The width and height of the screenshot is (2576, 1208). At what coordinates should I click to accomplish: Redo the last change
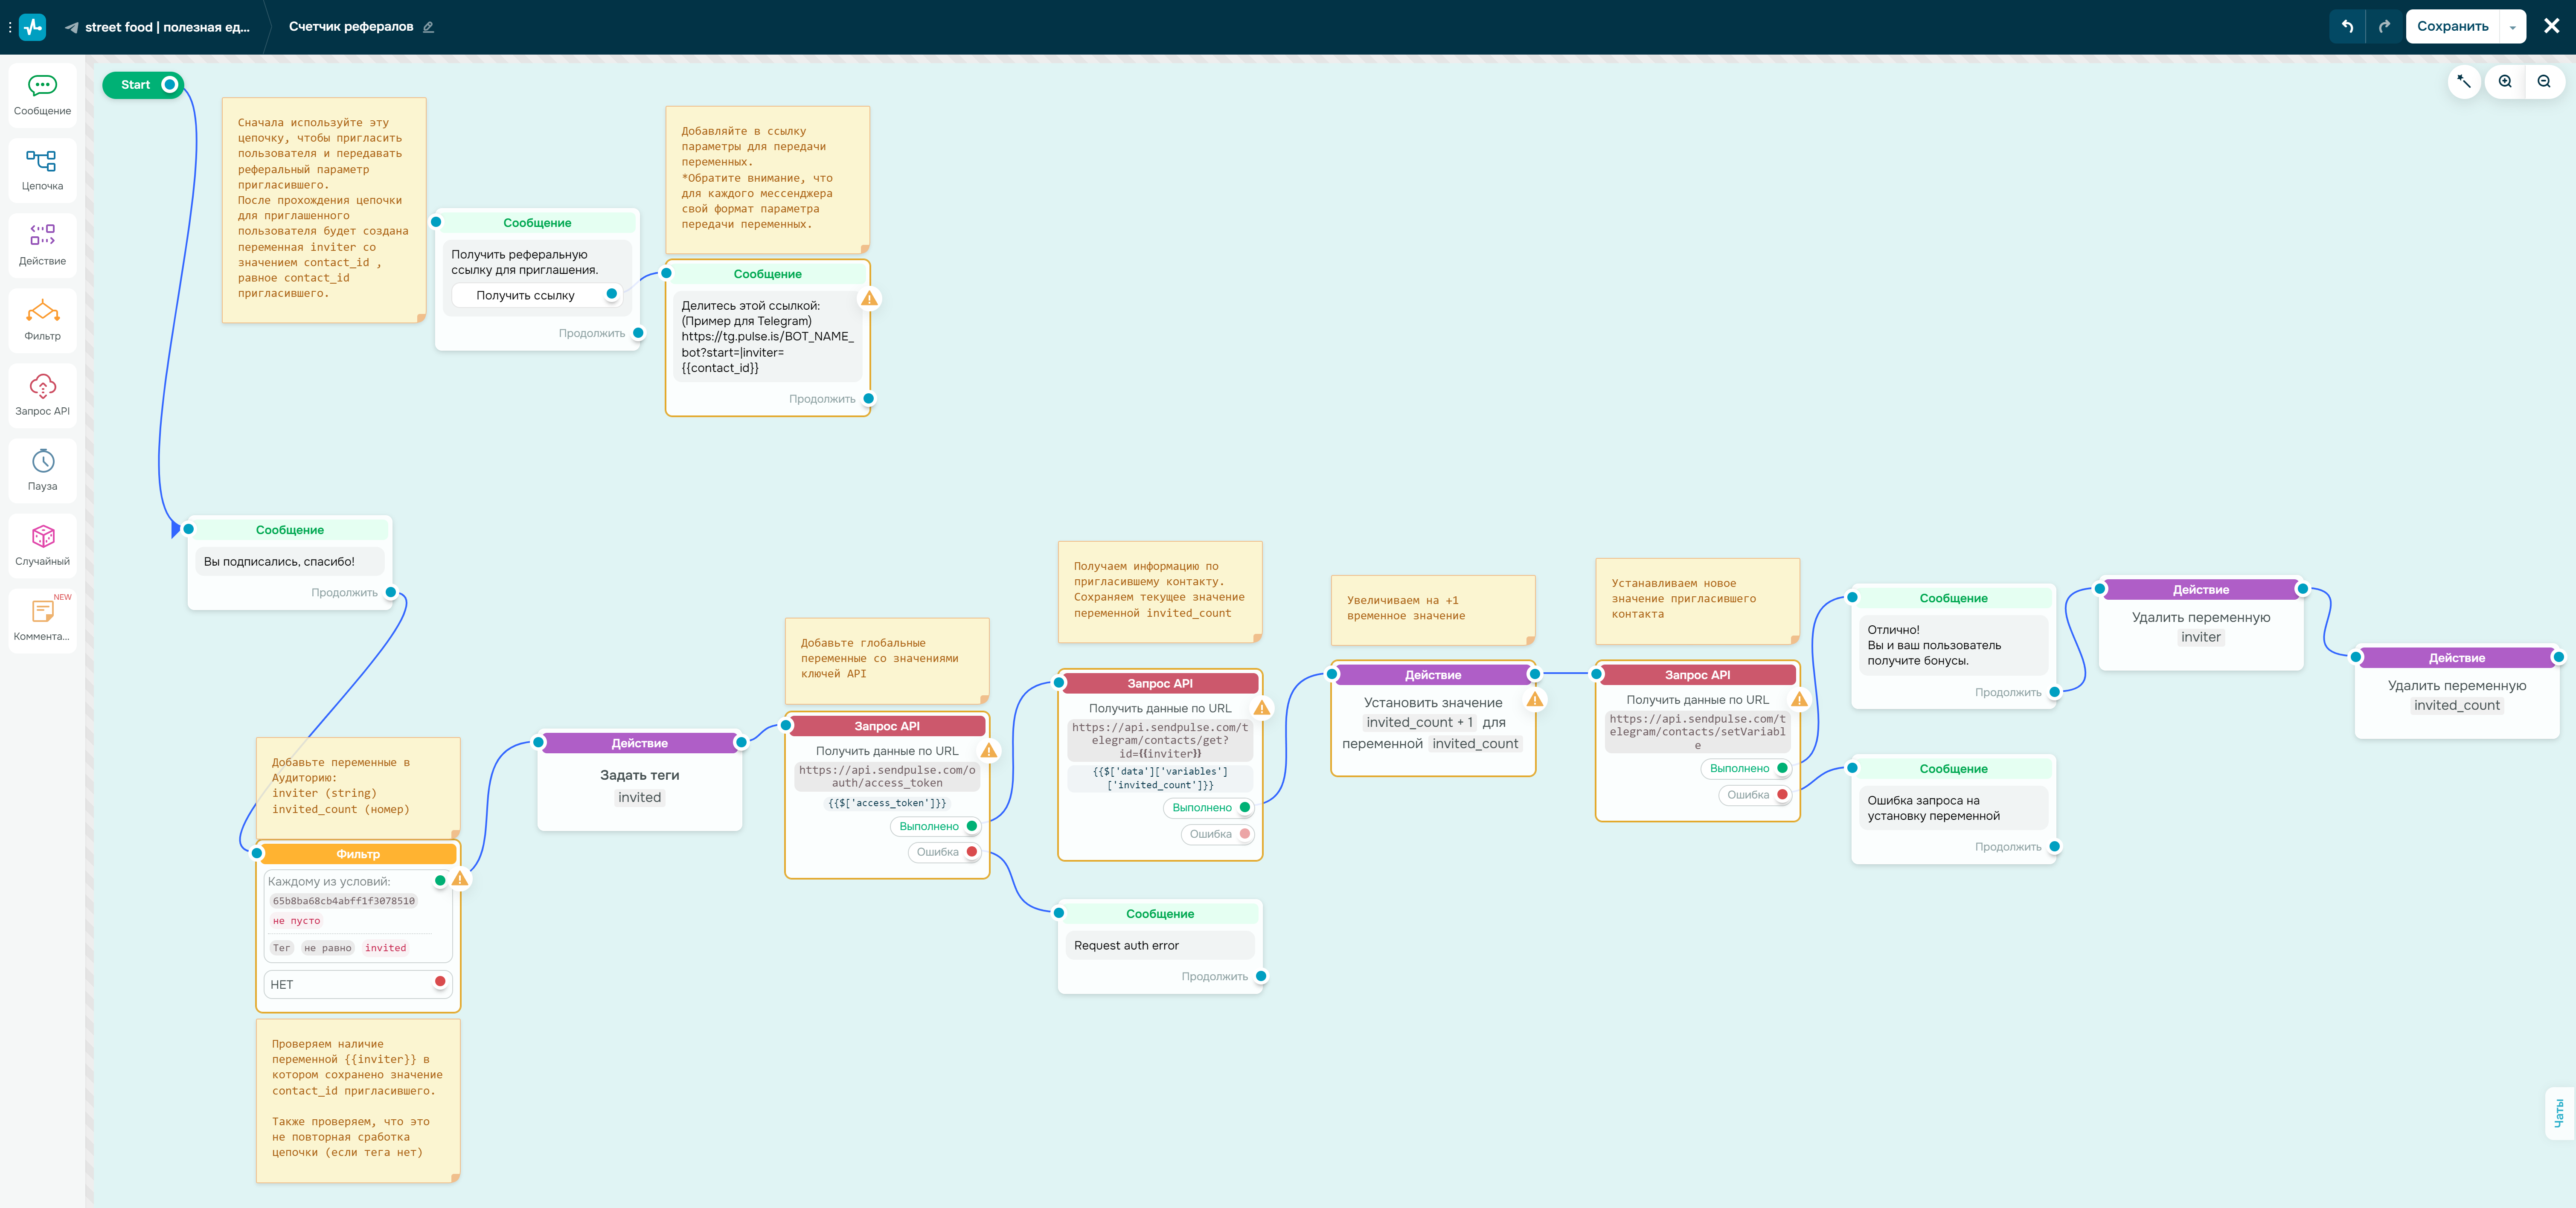click(x=2384, y=27)
